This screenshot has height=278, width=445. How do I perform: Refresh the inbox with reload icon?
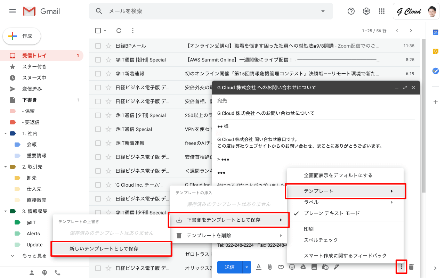point(119,31)
